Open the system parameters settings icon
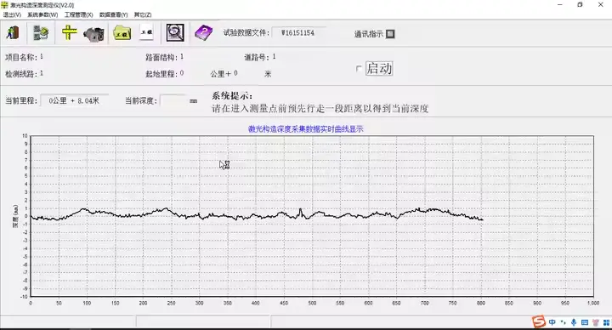This screenshot has width=612, height=330. (41, 33)
